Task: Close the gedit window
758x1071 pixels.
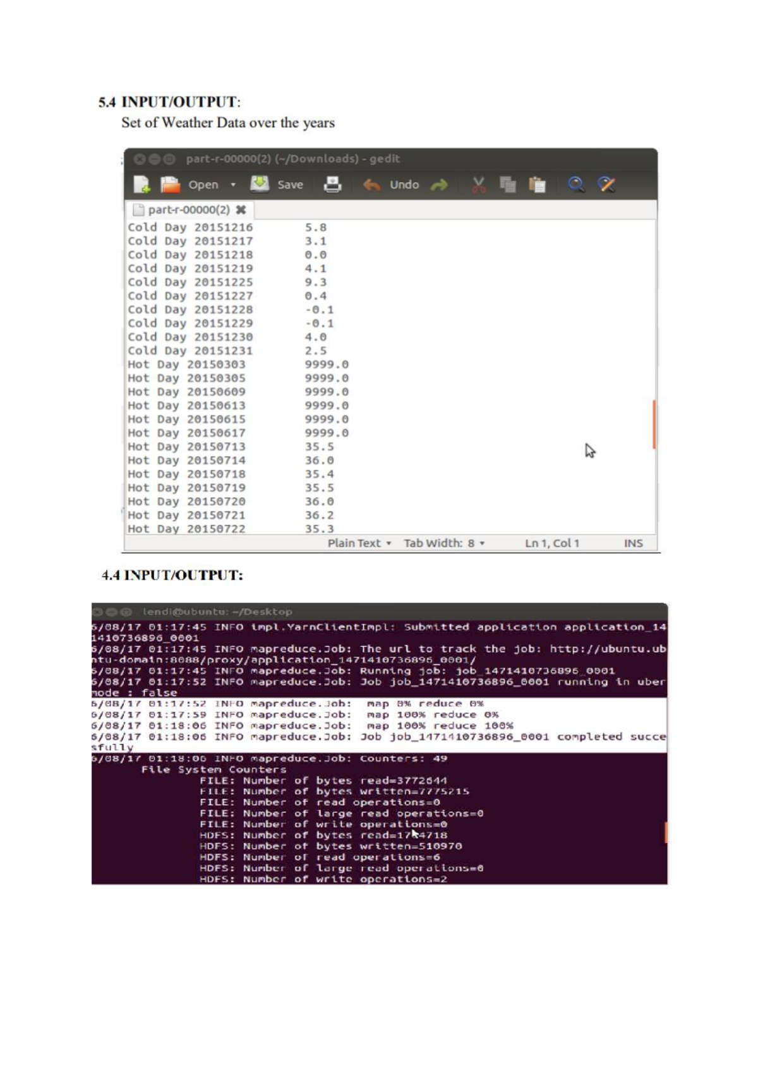Action: pos(140,159)
